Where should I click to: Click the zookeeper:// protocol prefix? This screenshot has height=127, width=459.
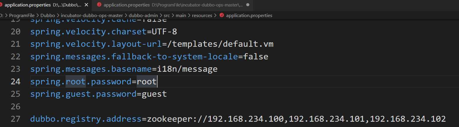point(177,119)
